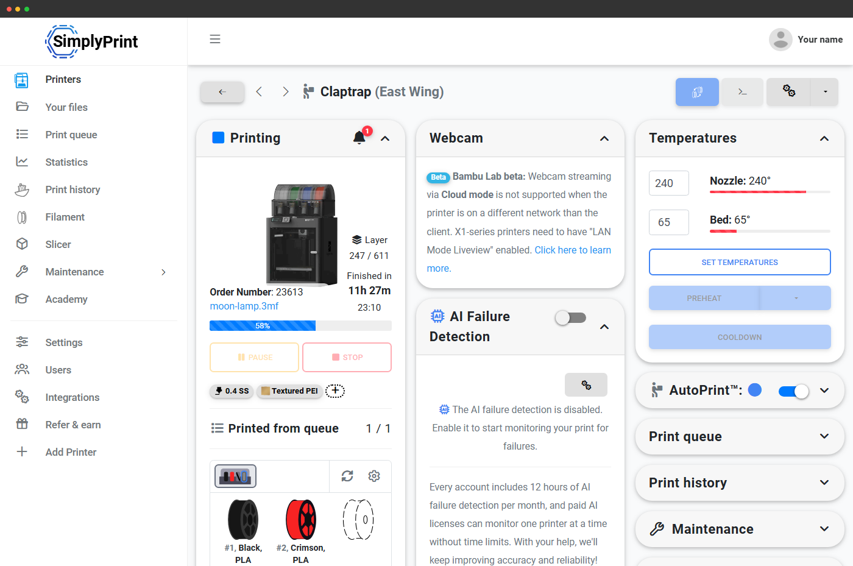Open the terminal console button

tap(742, 92)
